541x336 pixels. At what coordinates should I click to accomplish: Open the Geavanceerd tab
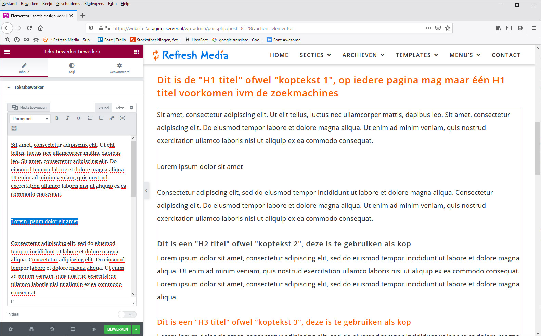[x=119, y=68]
